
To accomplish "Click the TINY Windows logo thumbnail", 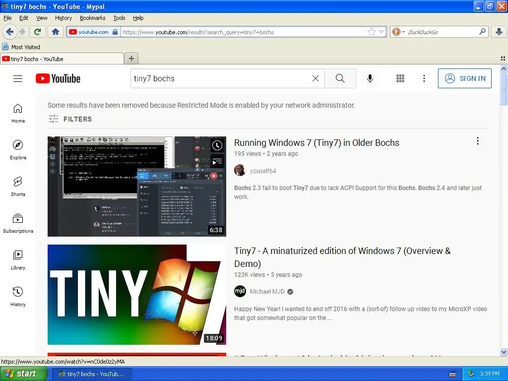I will click(x=137, y=295).
